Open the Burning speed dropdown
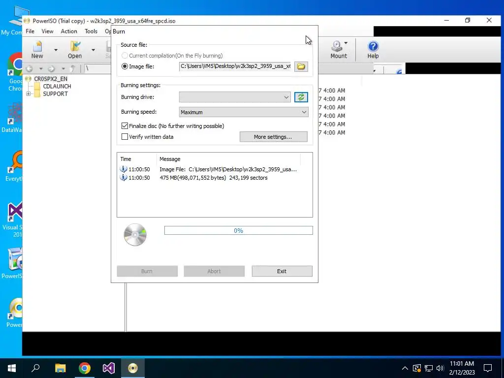Image resolution: width=504 pixels, height=378 pixels. point(244,112)
